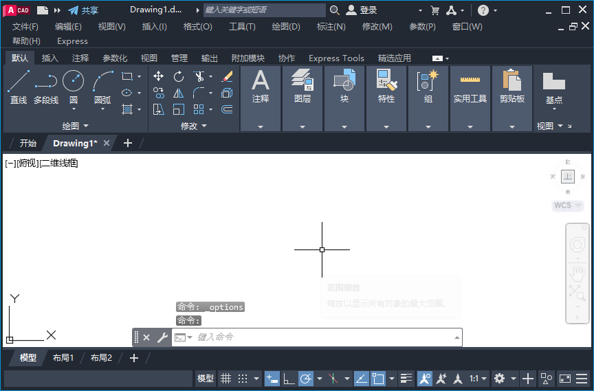Click the 模型 status bar button
Screen dimensions: 594x391
206,378
